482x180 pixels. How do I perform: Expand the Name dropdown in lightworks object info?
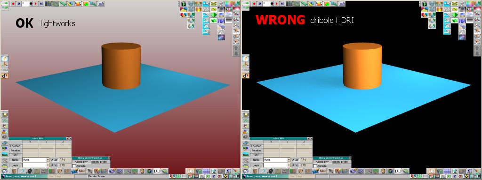(48, 160)
